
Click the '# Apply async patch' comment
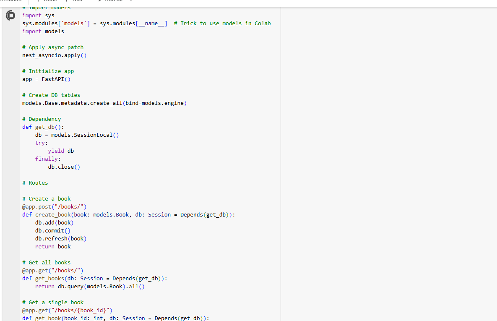pyautogui.click(x=53, y=47)
